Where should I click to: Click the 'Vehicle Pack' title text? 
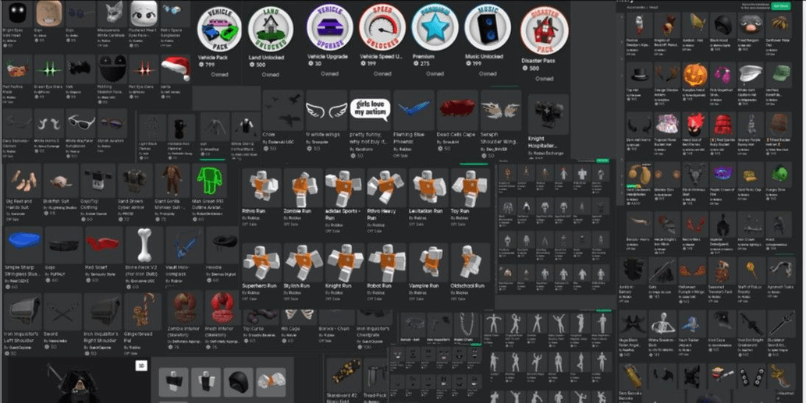213,58
